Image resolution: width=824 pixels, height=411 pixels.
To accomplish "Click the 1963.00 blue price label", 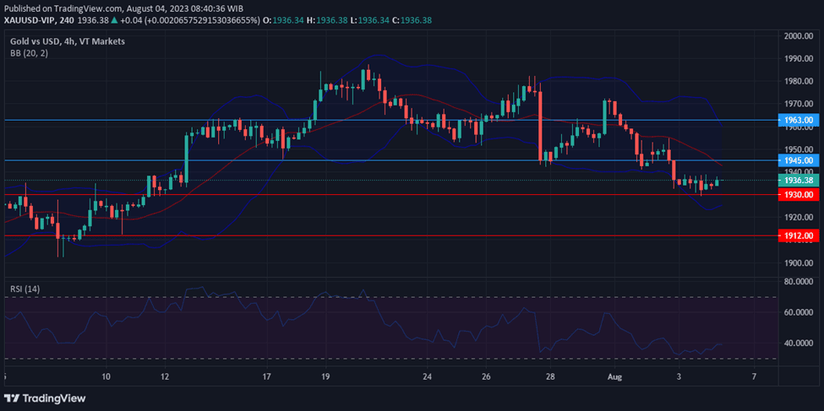I will point(798,121).
